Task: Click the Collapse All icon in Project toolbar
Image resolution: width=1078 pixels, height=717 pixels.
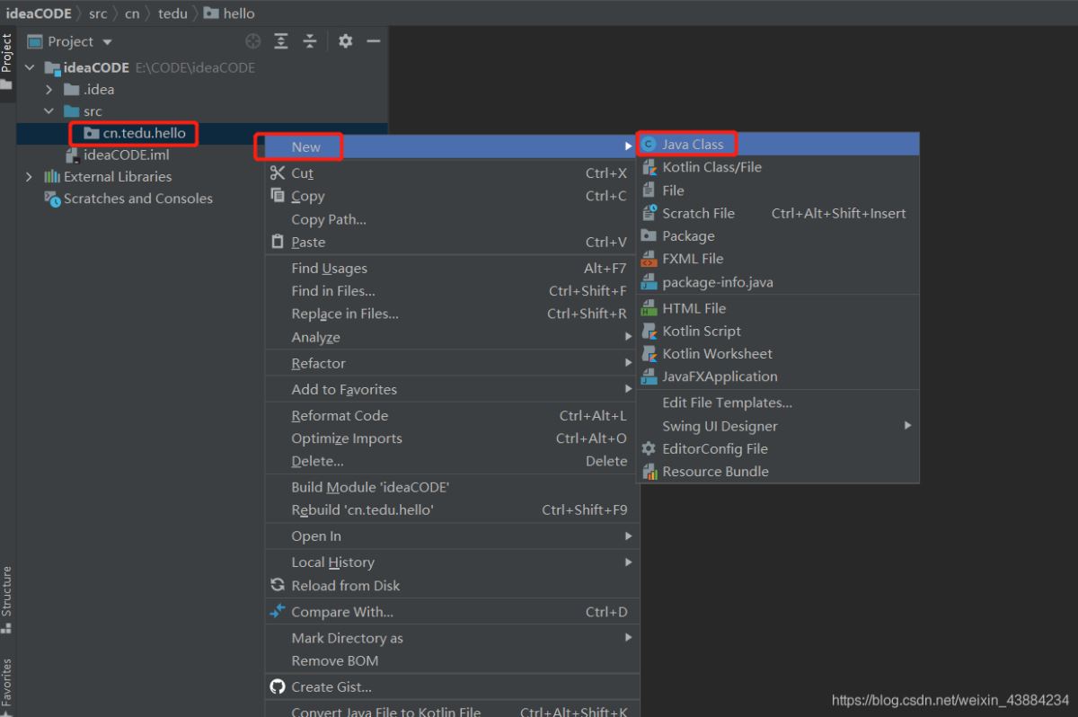Action: coord(310,41)
